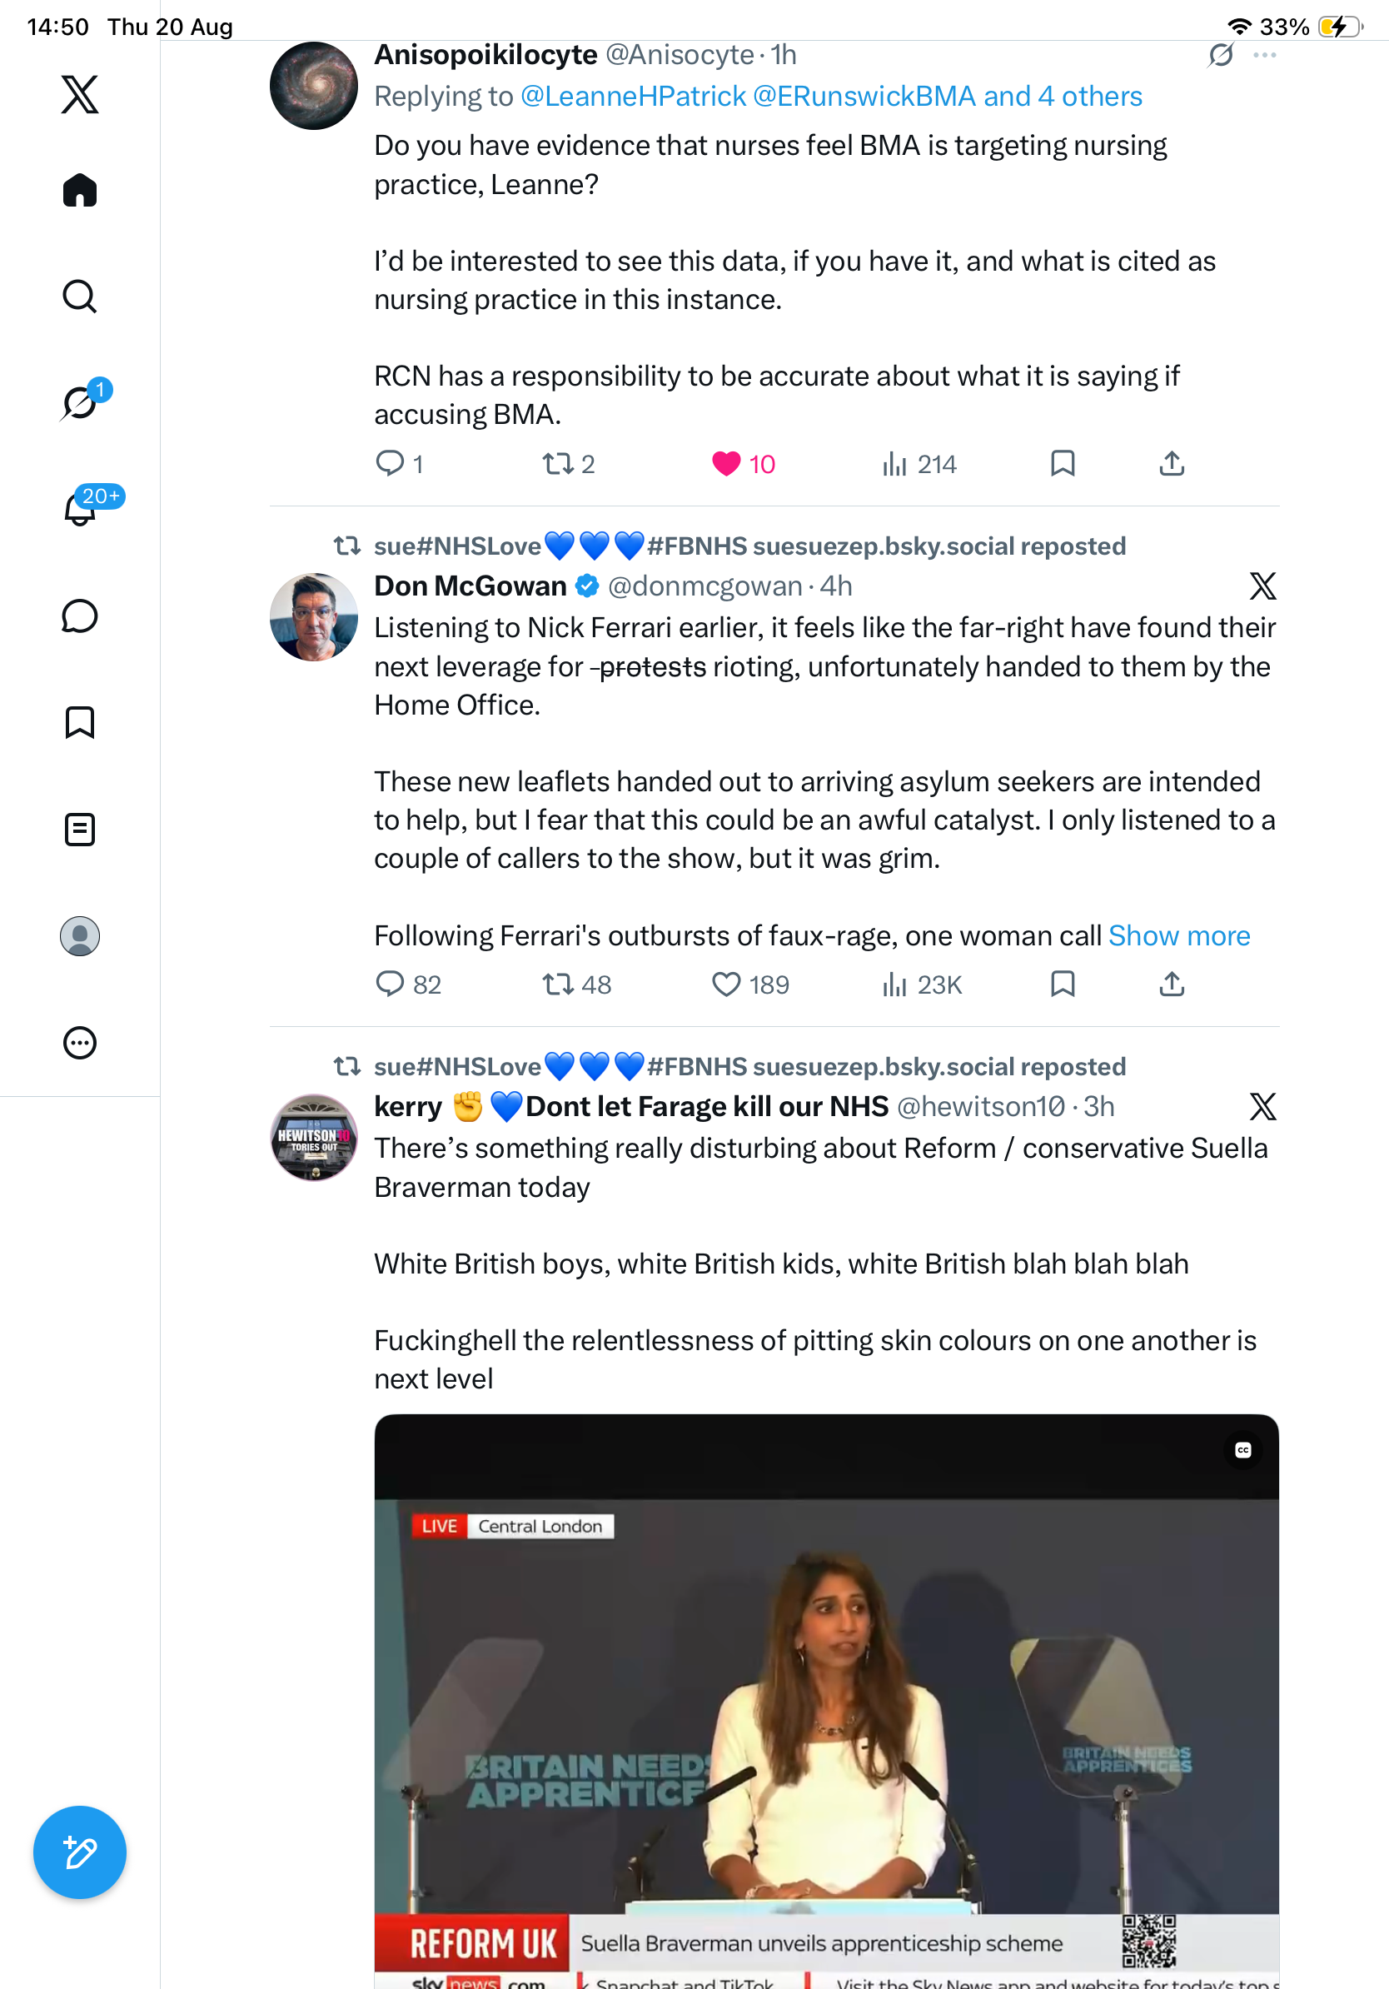Repost Don McGowan's post

[x=576, y=985]
